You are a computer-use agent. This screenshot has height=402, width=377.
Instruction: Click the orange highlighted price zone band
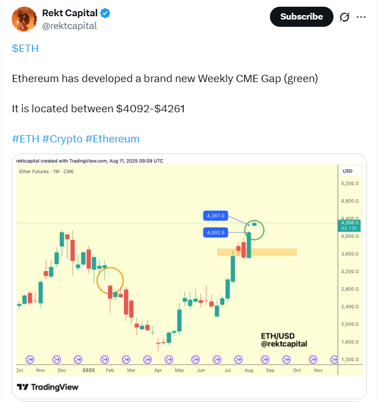(x=257, y=252)
